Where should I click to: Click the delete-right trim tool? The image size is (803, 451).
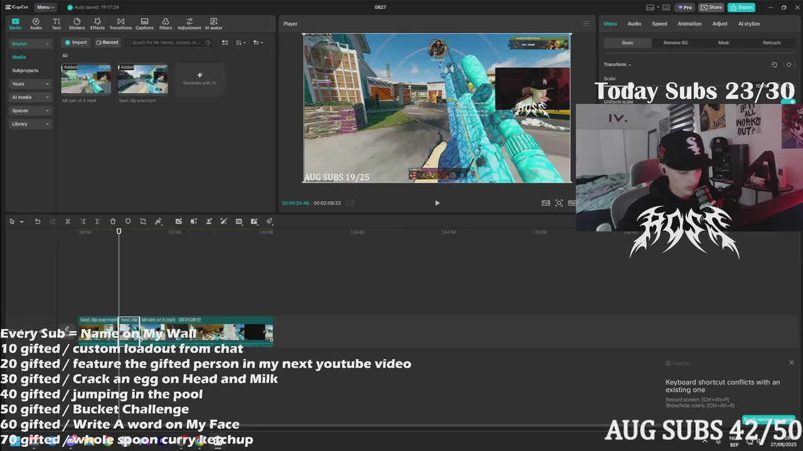pos(97,221)
